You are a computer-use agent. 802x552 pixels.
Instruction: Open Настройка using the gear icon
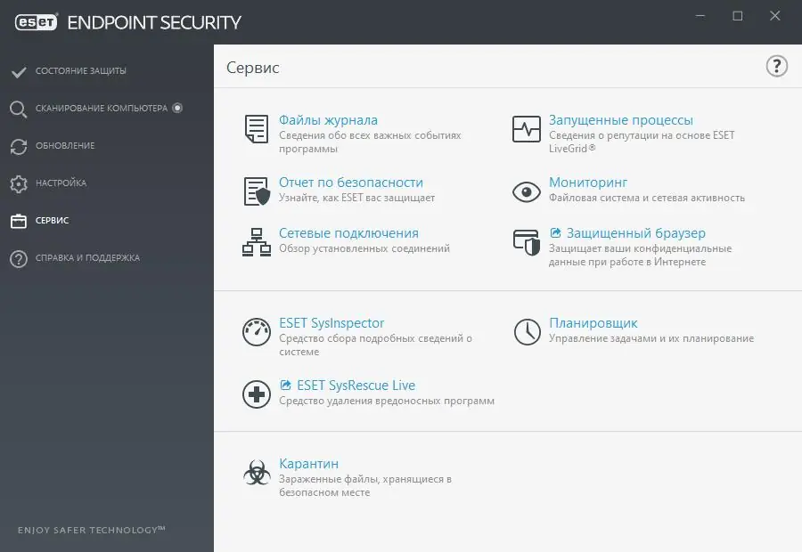pyautogui.click(x=18, y=183)
